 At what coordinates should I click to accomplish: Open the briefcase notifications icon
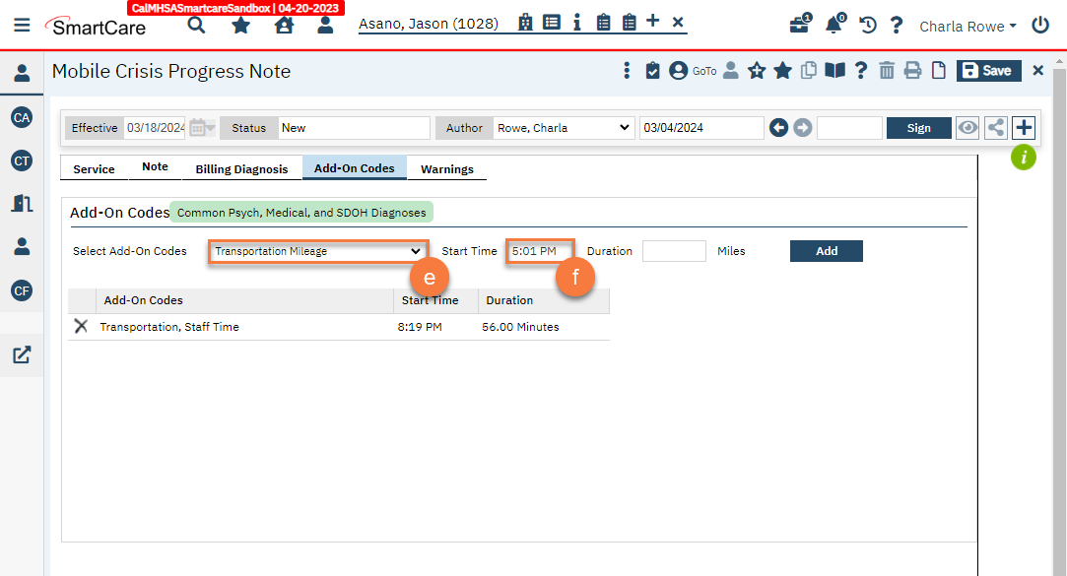(x=800, y=25)
